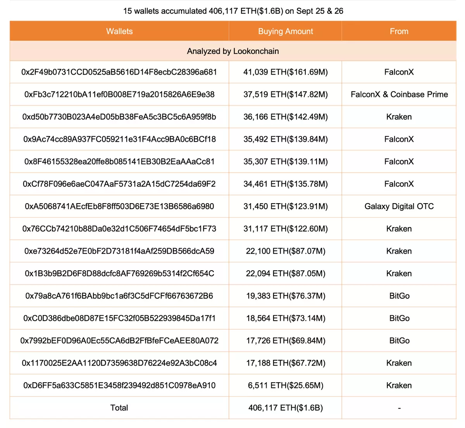Click the FalconX & Coinbase Prime cell
The image size is (465, 428).
(x=399, y=95)
